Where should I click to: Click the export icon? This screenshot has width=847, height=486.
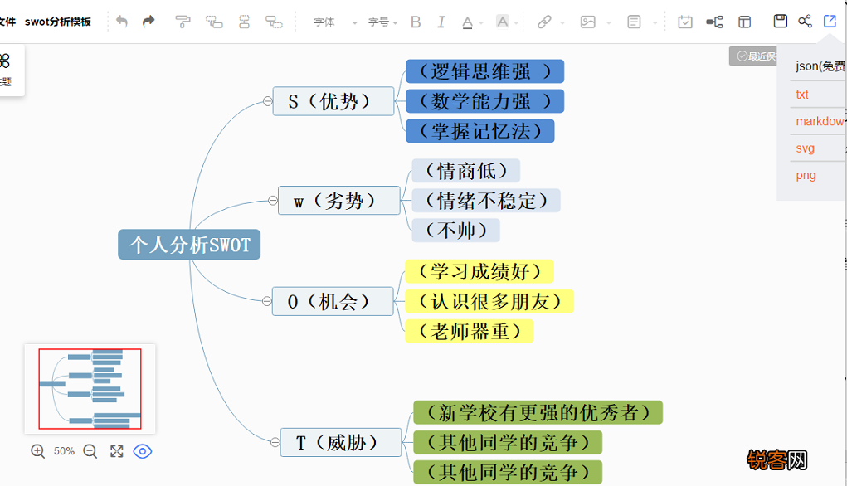click(830, 21)
